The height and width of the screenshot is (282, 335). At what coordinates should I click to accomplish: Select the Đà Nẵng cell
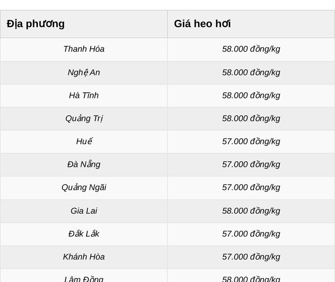[x=84, y=164]
